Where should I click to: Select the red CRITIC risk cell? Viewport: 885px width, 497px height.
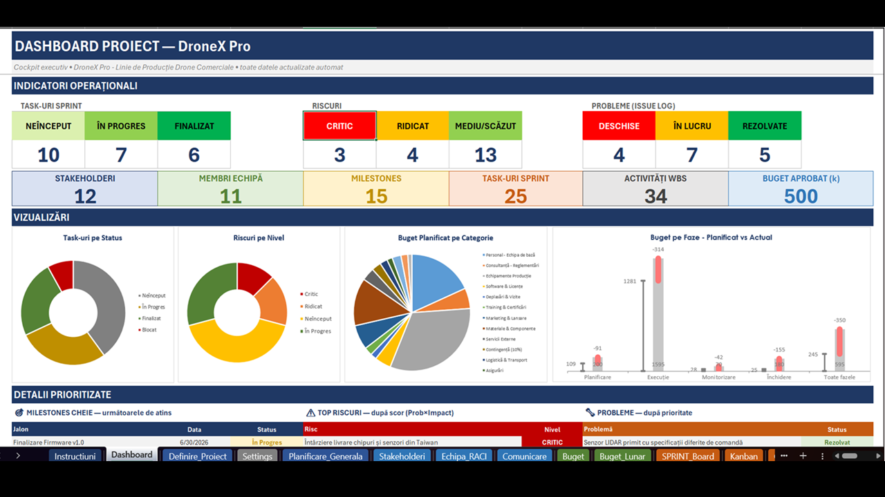click(339, 126)
